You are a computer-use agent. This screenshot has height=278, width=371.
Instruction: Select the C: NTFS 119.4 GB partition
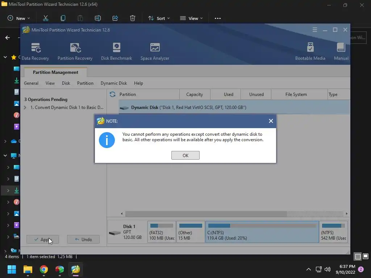coord(262,232)
